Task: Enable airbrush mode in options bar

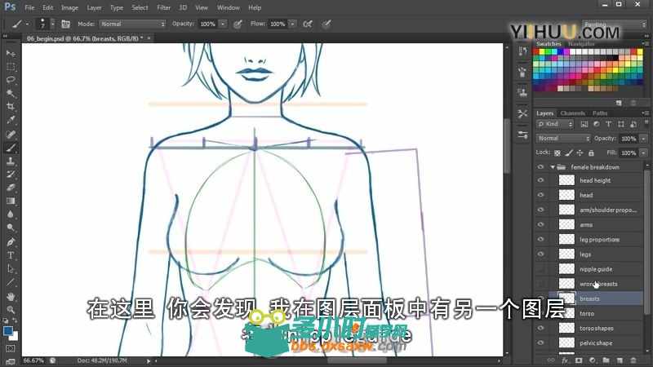Action: pyautogui.click(x=308, y=24)
